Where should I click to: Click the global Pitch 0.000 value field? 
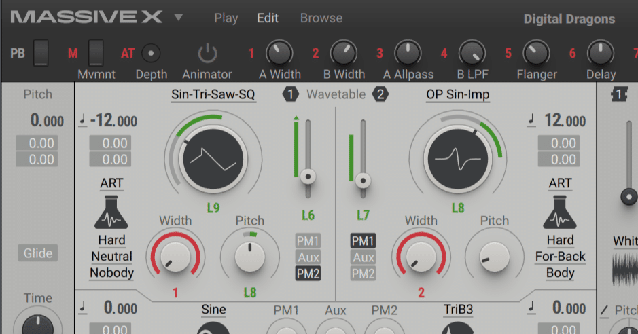[x=47, y=121]
